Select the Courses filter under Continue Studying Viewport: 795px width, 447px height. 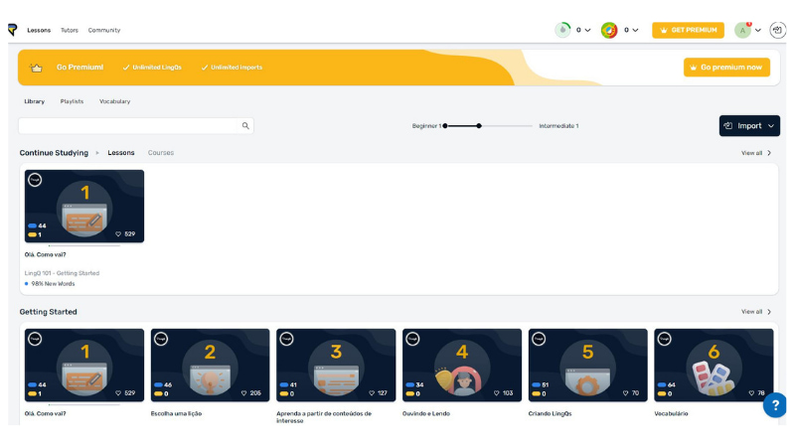click(161, 153)
